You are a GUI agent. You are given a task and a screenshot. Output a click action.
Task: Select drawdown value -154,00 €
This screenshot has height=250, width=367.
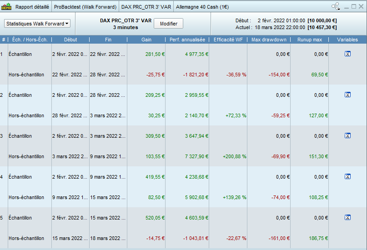(x=279, y=75)
